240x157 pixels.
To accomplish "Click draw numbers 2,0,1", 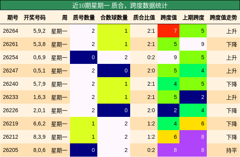I will tap(39, 110).
